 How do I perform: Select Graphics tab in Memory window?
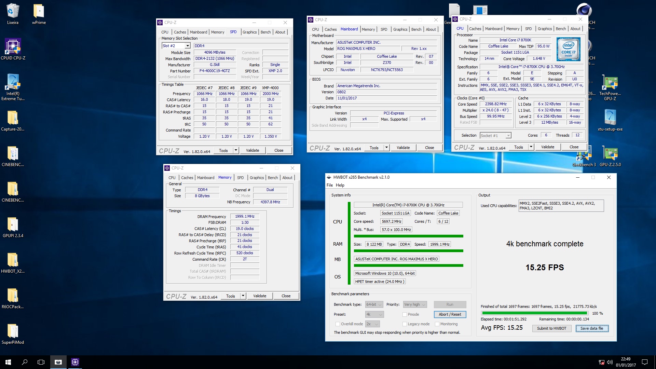[257, 178]
